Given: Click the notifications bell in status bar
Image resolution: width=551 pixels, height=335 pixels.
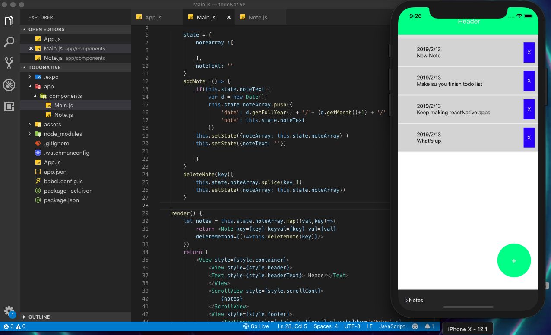Looking at the screenshot, I should tap(428, 326).
